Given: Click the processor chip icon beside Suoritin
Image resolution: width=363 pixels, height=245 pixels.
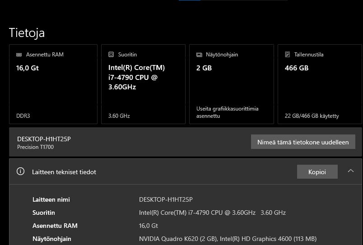Looking at the screenshot, I should pyautogui.click(x=111, y=54).
